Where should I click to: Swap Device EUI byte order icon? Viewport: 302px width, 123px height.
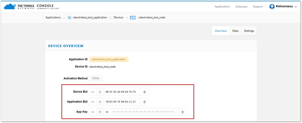[100, 92]
